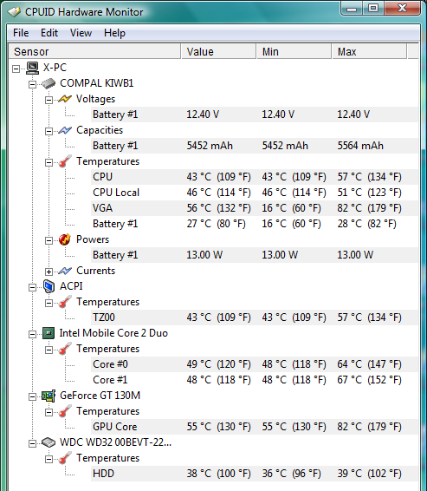Collapse the GeForce GT 130M Temperatures group

(x=49, y=412)
